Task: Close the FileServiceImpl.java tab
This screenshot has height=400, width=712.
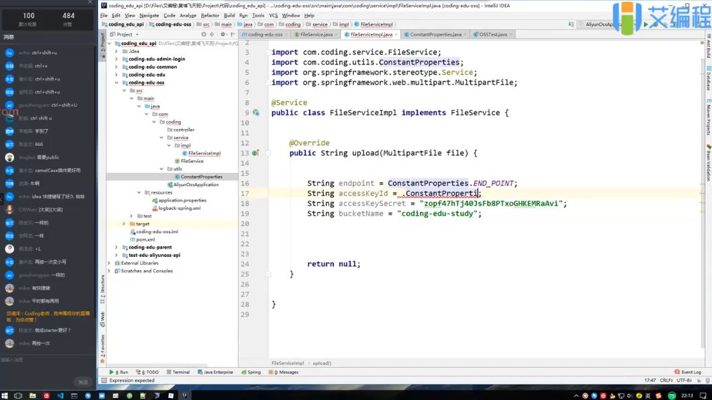Action: click(396, 34)
